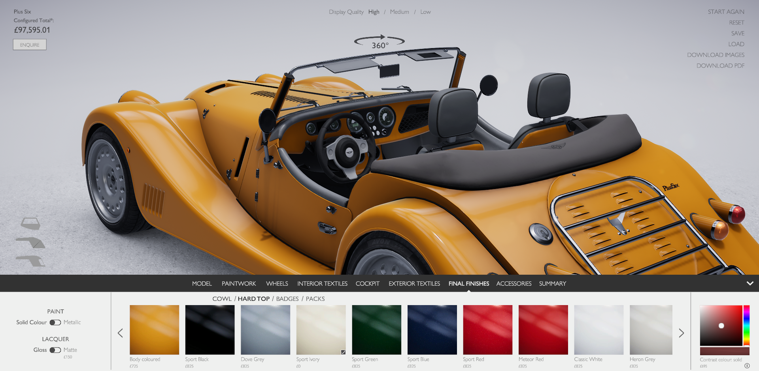Switch to the PAINTWORK tab
The image size is (759, 371).
pos(239,283)
